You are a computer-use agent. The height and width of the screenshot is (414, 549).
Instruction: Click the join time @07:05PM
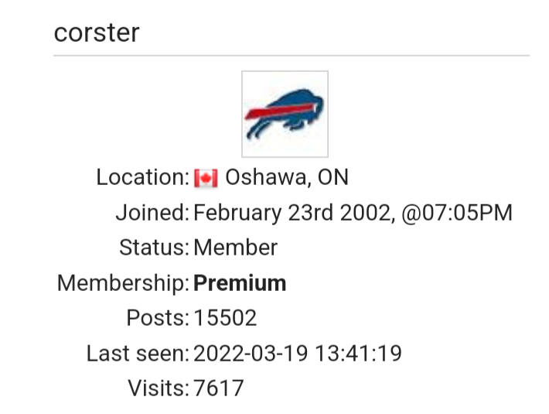coord(457,213)
